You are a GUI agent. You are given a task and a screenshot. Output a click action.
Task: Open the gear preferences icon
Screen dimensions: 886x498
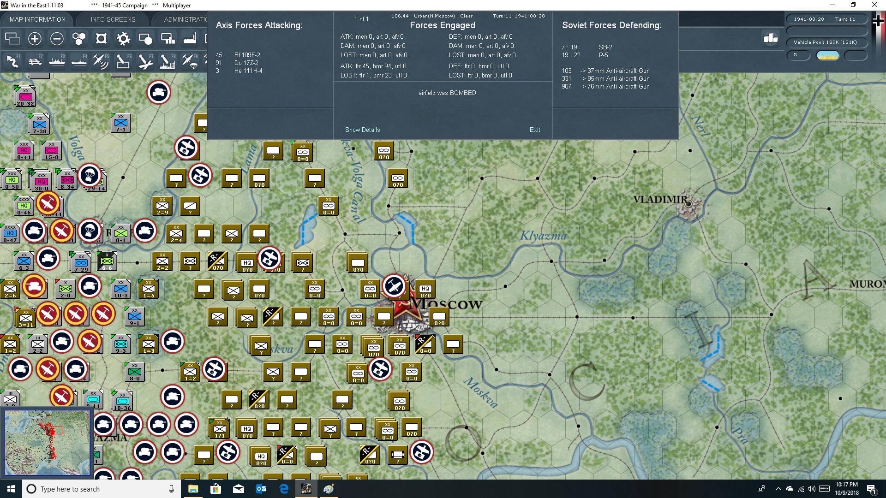pyautogui.click(x=123, y=39)
